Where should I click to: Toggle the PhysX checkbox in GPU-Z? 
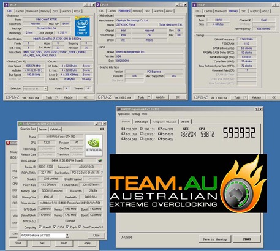tap(67, 227)
